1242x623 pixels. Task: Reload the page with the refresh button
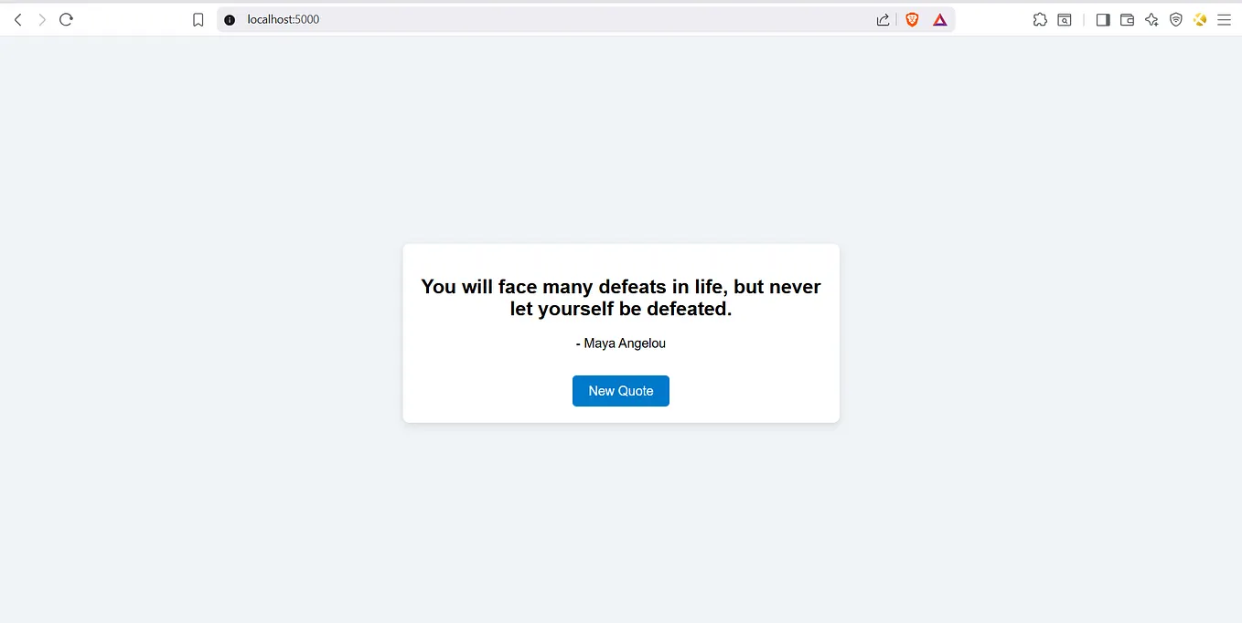[65, 18]
